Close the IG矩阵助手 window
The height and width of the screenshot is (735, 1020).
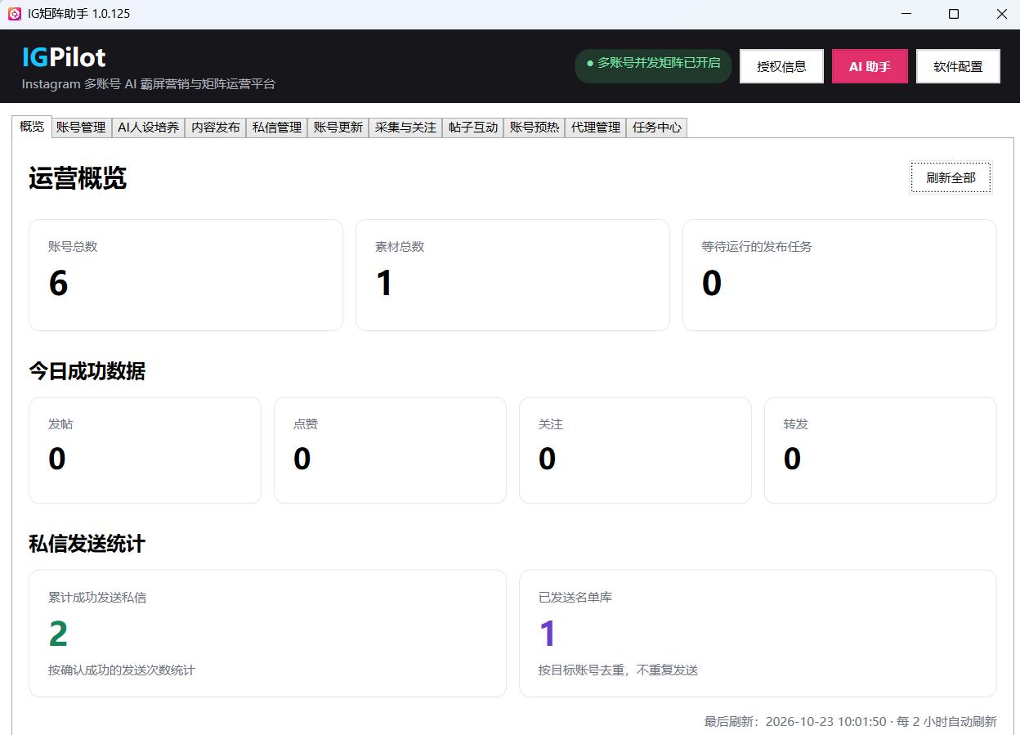tap(1001, 14)
